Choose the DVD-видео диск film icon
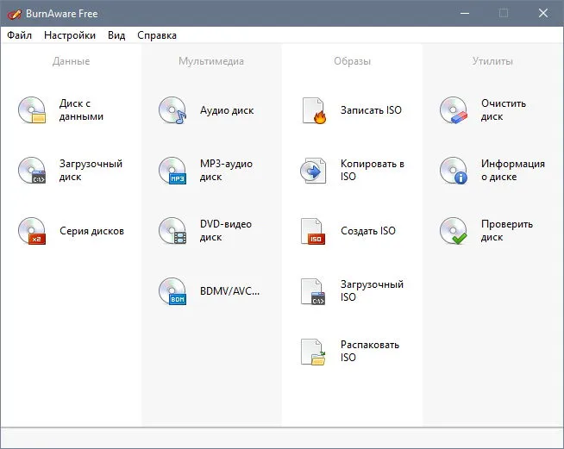Image resolution: width=564 pixels, height=449 pixels. click(172, 231)
